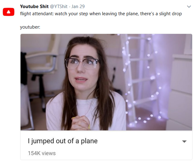The image size is (194, 162).
Task: Click the 154K views count
Action: (x=42, y=153)
